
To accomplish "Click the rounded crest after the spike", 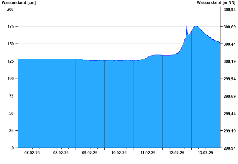I will coord(196,26).
